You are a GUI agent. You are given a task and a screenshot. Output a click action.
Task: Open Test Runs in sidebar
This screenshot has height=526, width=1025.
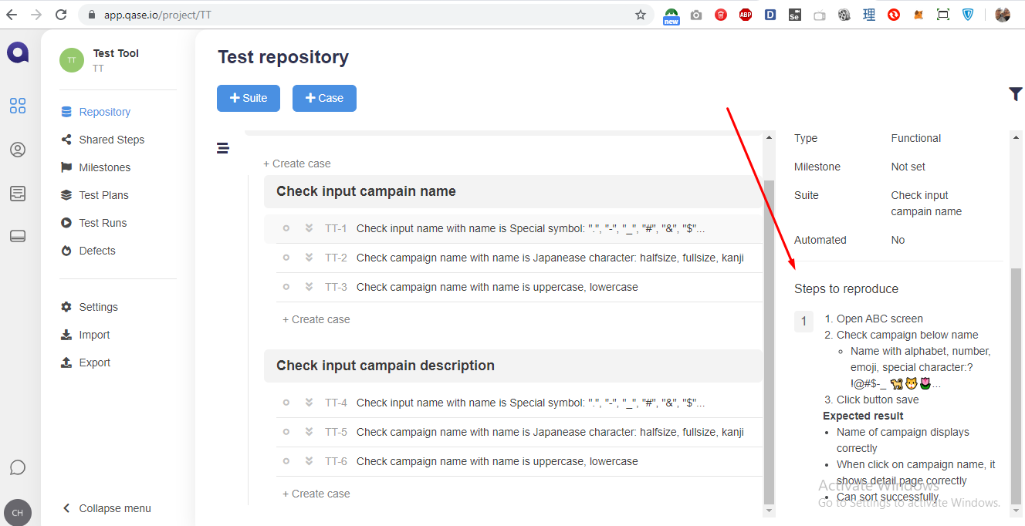94,223
